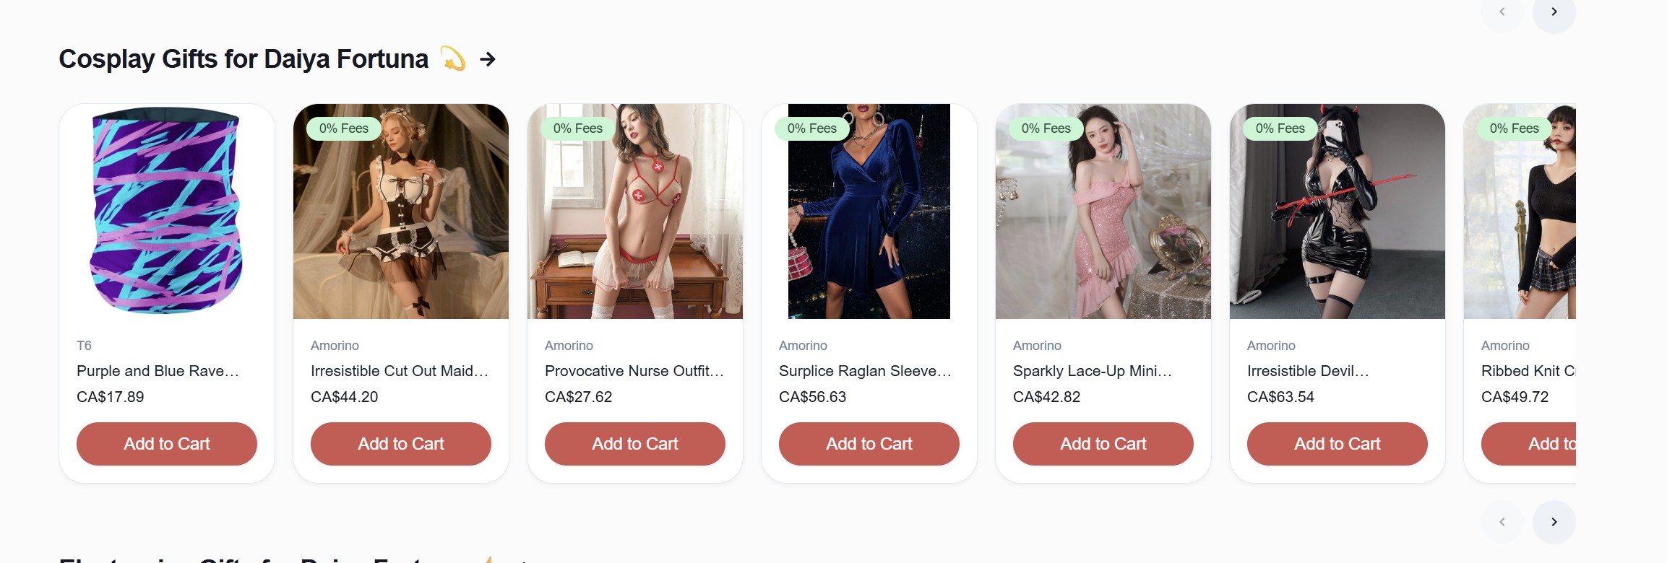
Task: Open Surplice Raglan Sleeve product title
Action: pyautogui.click(x=865, y=371)
